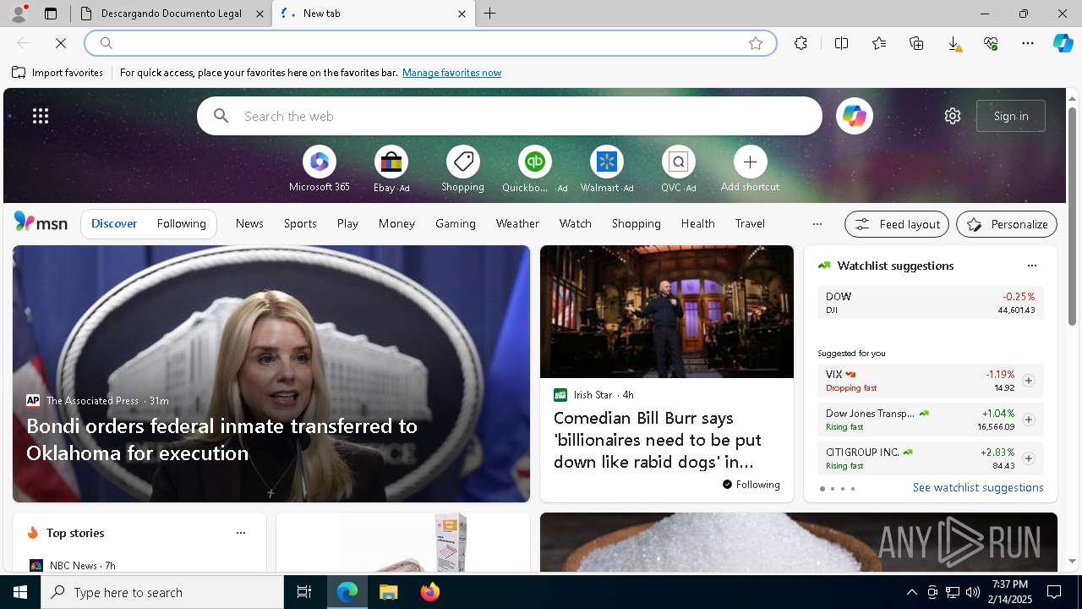The image size is (1082, 609).
Task: Add Dow Jones Transportation to watchlist
Action: (1028, 420)
